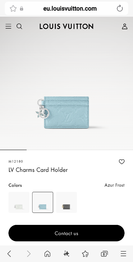This screenshot has width=133, height=262.
Task: Select the Azur Frost blue swatch
Action: coord(43,202)
